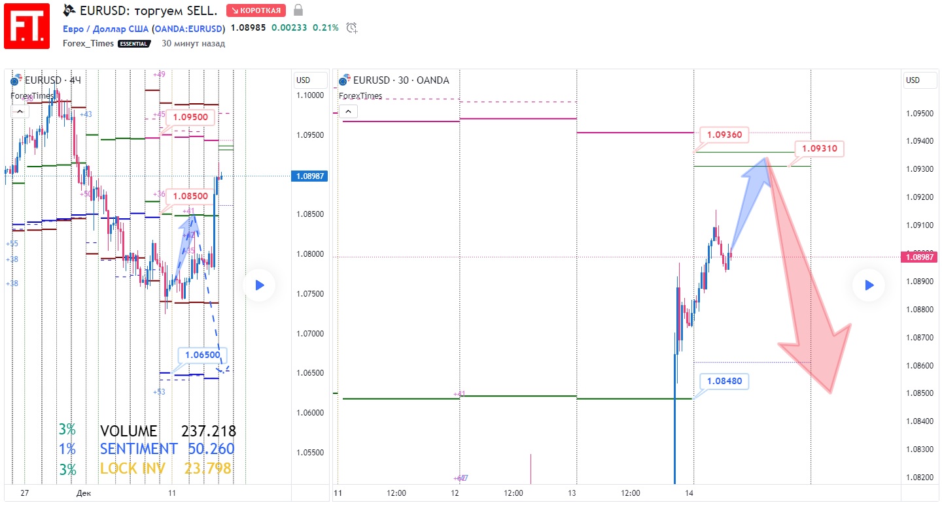Play the right 30-minute chart replay
The height and width of the screenshot is (505, 942).
point(869,285)
